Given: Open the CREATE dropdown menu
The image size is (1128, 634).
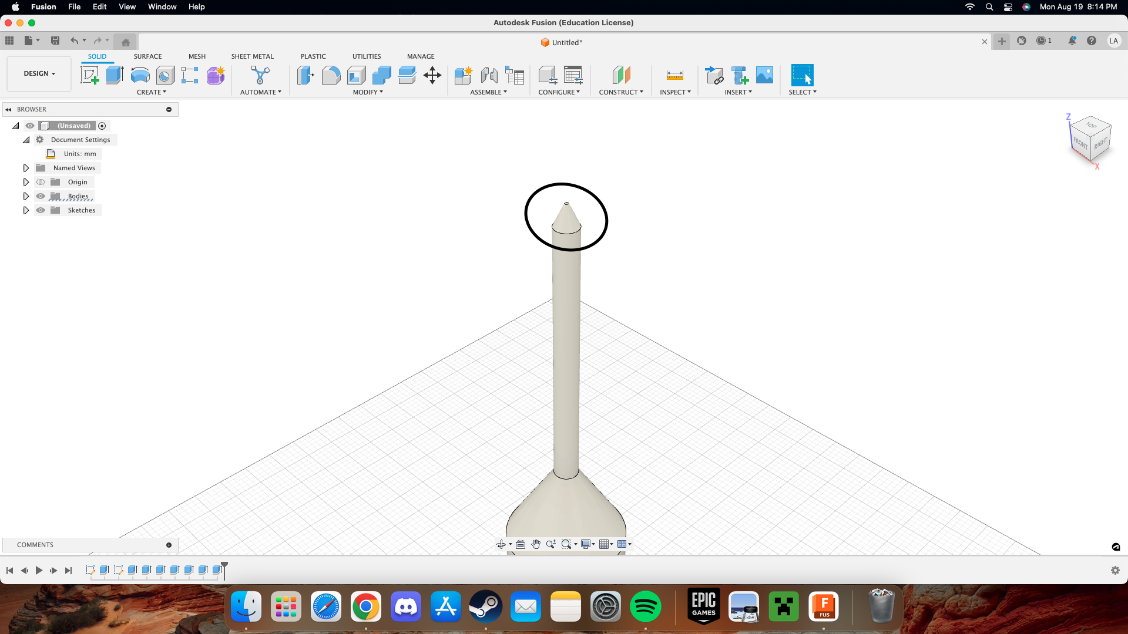Looking at the screenshot, I should [152, 92].
